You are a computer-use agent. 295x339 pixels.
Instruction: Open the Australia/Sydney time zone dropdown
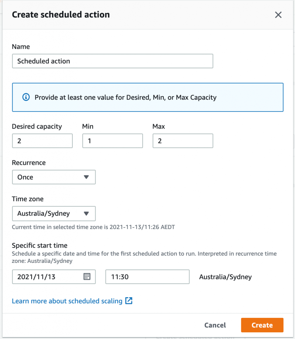pos(54,214)
